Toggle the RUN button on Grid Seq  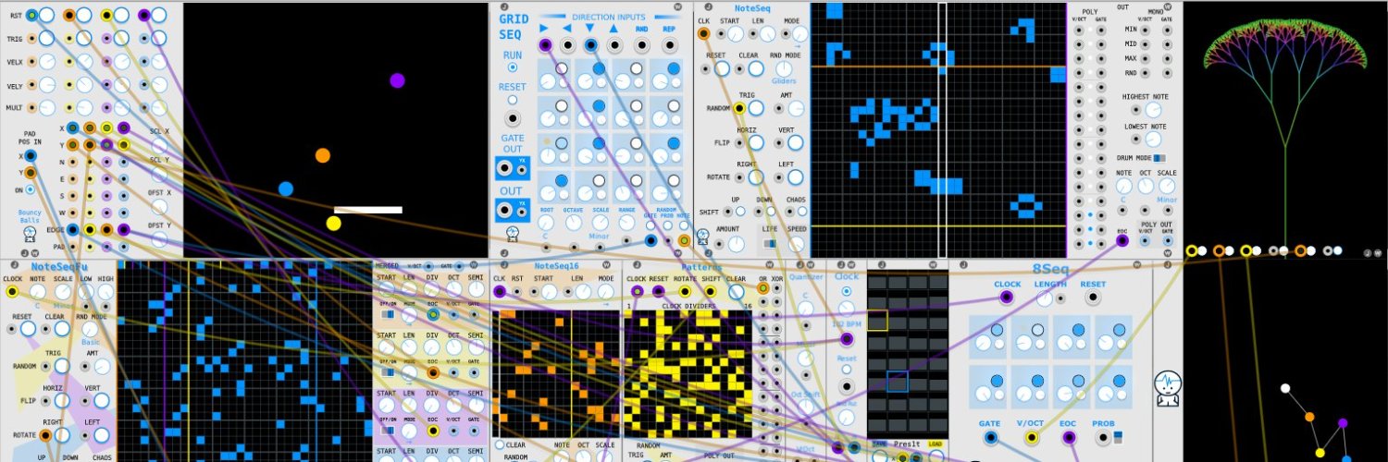(512, 67)
